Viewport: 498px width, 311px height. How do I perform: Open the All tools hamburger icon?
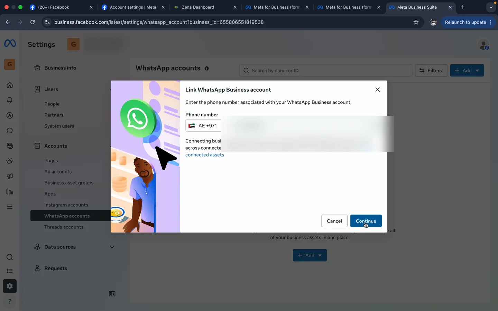(x=10, y=207)
